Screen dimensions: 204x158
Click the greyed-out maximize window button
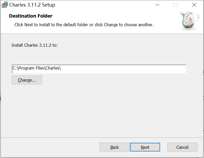tap(175, 5)
